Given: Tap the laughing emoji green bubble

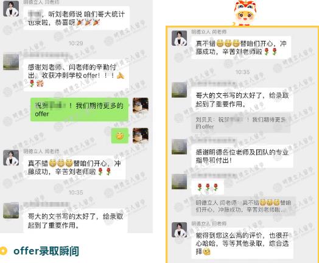Looking at the screenshot, I should (120, 135).
